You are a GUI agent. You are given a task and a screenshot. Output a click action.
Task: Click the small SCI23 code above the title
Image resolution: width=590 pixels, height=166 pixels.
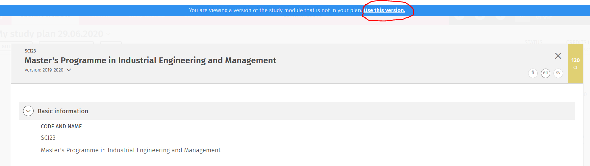click(30, 51)
